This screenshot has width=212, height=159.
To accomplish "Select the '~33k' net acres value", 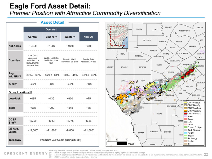I will click(89, 46).
